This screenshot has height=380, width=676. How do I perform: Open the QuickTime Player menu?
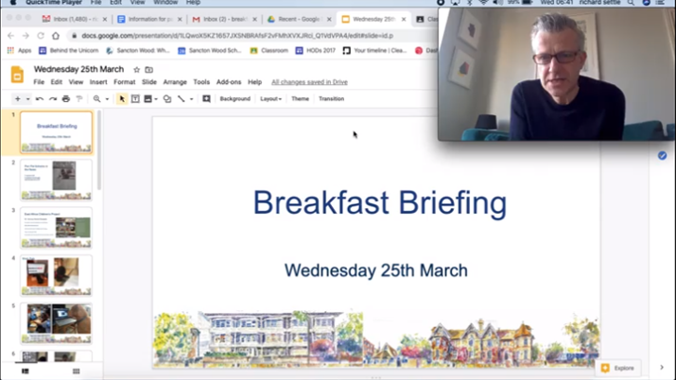54,3
